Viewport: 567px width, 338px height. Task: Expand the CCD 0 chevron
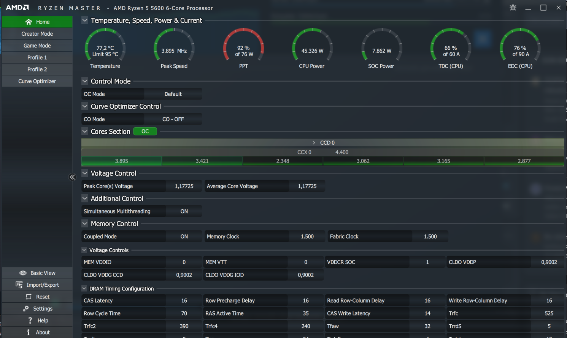point(314,143)
